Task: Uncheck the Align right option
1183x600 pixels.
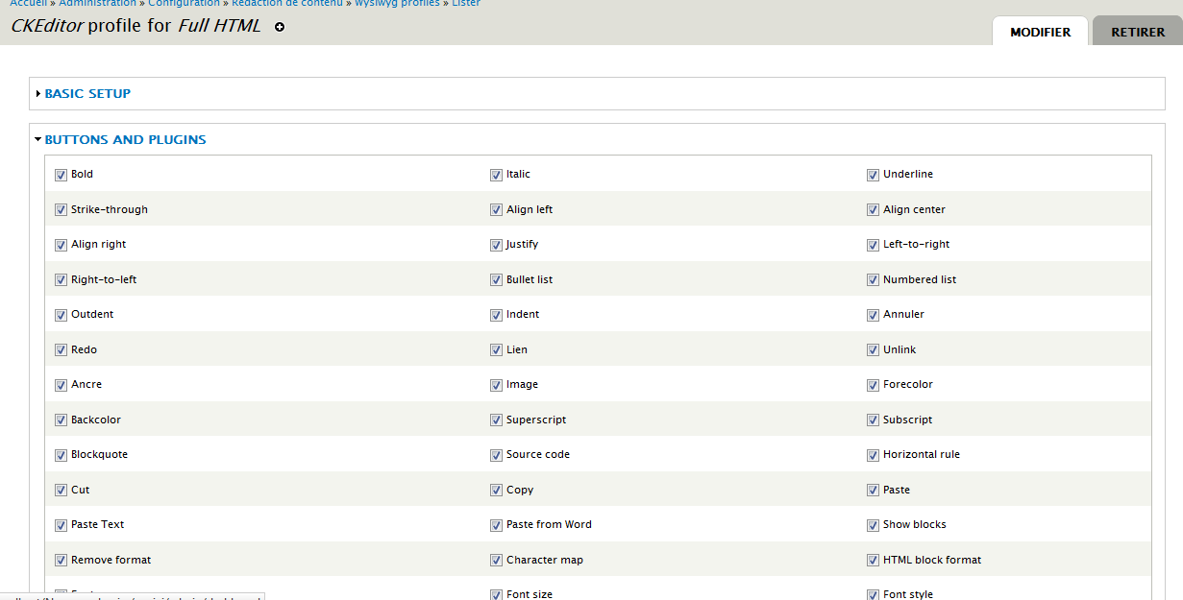Action: coord(61,245)
